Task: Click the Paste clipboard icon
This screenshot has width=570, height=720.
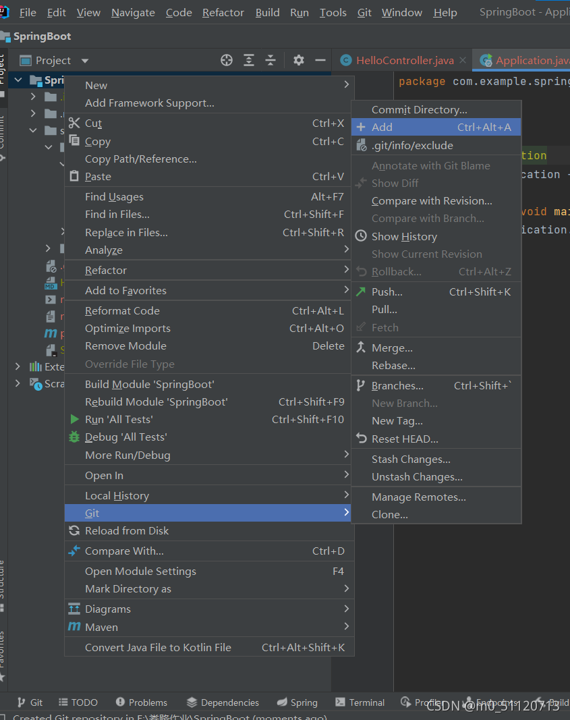Action: [74, 176]
